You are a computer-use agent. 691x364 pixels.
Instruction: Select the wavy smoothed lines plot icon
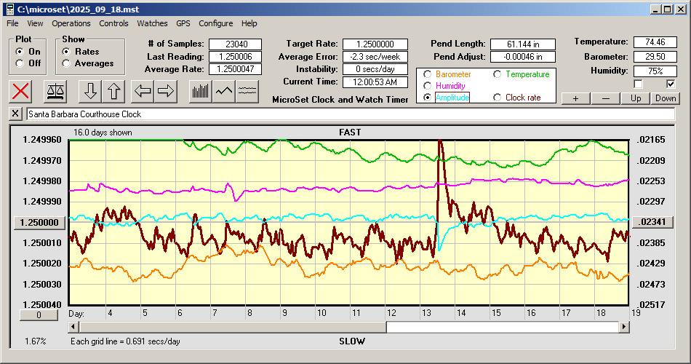(248, 91)
